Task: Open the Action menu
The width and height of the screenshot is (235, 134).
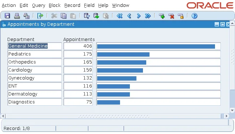Action: pos(9,5)
